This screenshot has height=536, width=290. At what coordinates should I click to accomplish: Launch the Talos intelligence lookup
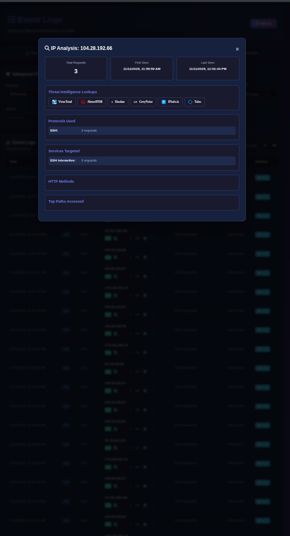194,102
